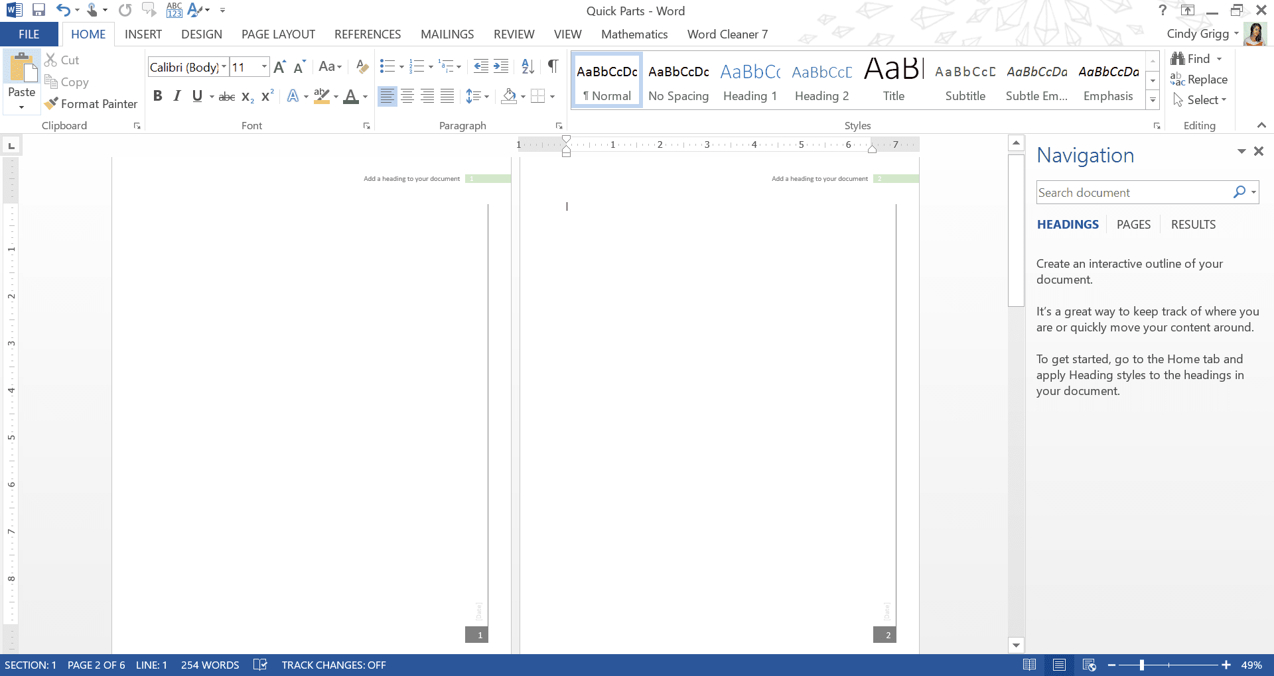
Task: Zoom in with the plus button
Action: coord(1226,665)
